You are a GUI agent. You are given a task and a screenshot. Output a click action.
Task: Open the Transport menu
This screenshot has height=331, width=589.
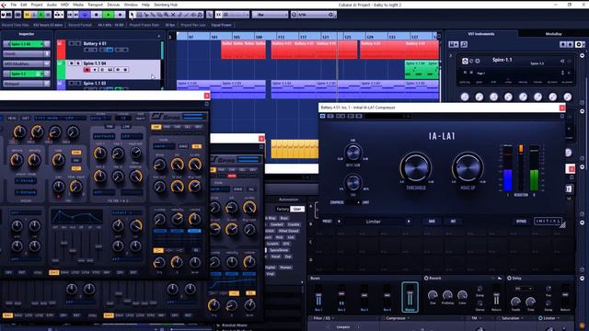pos(95,5)
